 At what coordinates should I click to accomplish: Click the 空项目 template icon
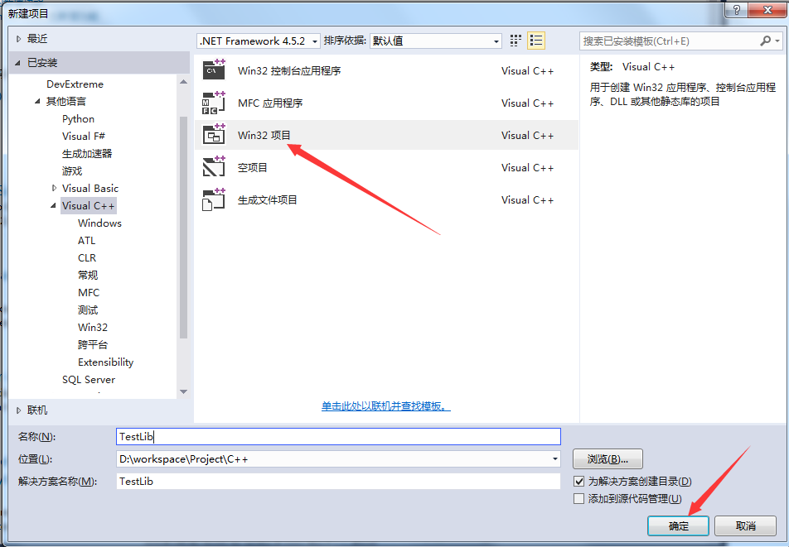pos(213,167)
